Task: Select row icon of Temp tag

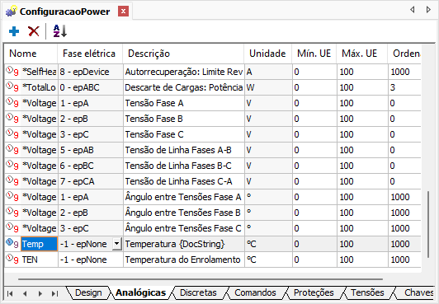Action: 12,243
